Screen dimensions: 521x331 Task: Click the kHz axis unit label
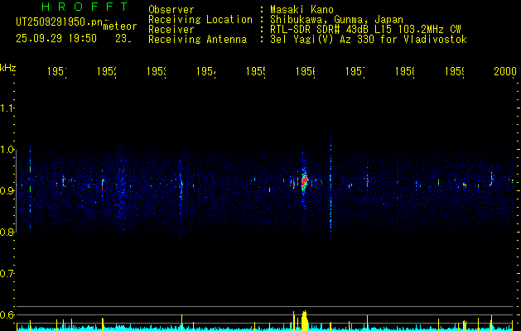point(7,68)
